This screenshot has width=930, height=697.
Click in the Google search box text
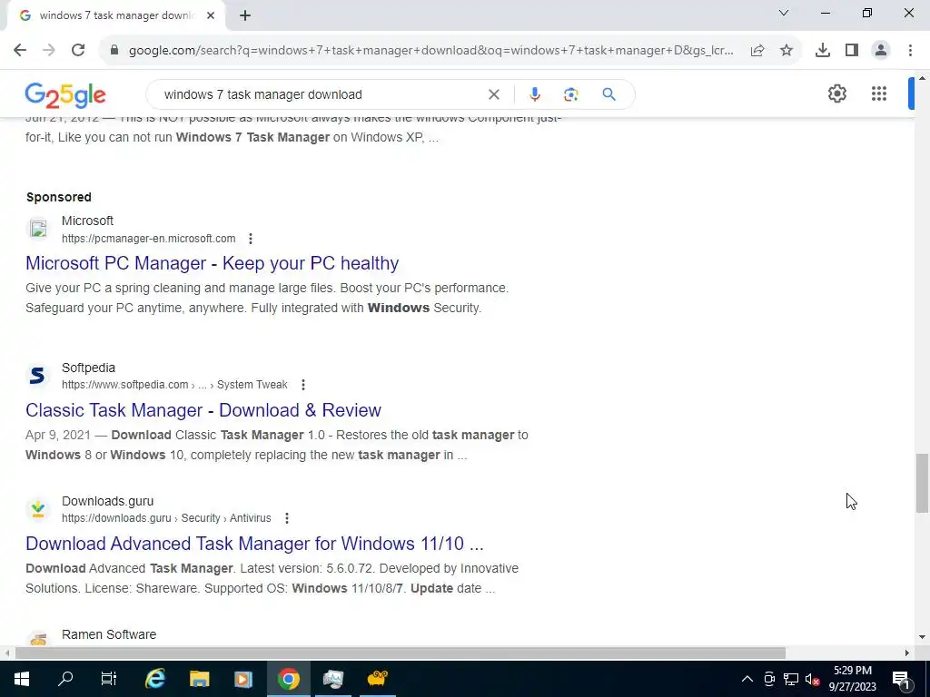(262, 94)
